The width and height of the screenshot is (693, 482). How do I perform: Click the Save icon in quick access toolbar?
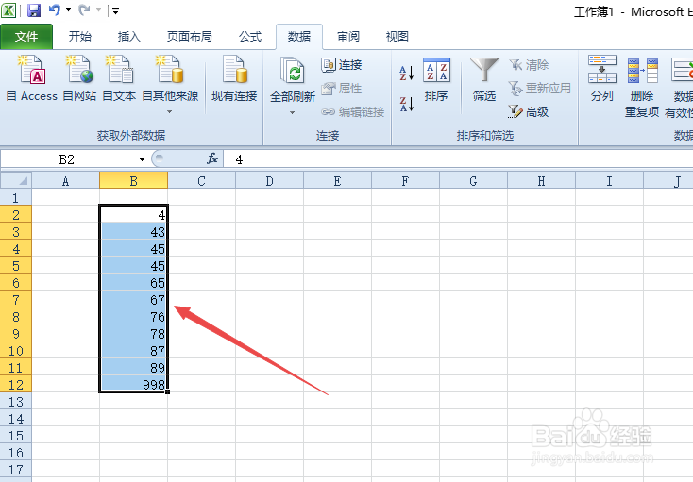click(x=34, y=10)
